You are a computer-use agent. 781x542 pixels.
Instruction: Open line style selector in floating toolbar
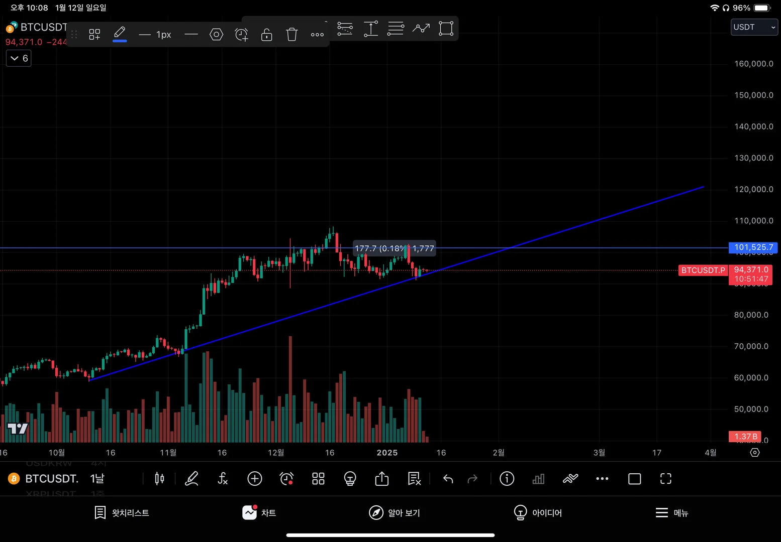[x=191, y=34]
